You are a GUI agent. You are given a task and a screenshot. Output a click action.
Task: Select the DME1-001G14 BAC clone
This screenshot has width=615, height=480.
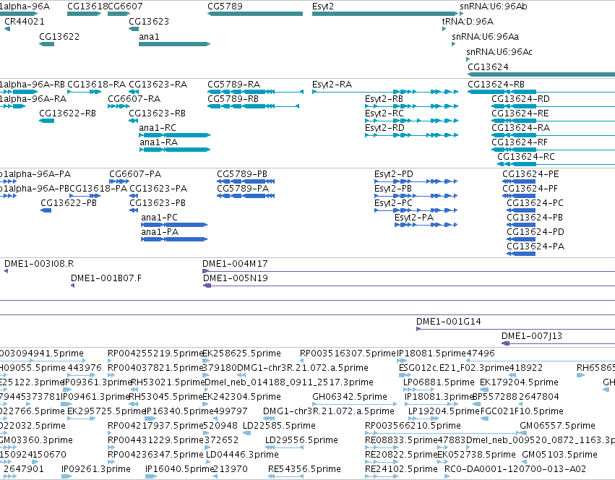pos(515,329)
